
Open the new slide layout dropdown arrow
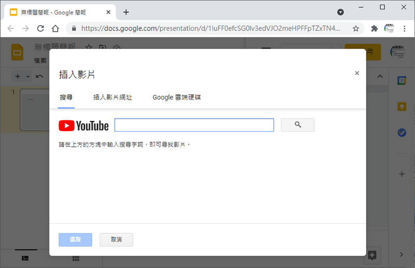click(x=28, y=77)
